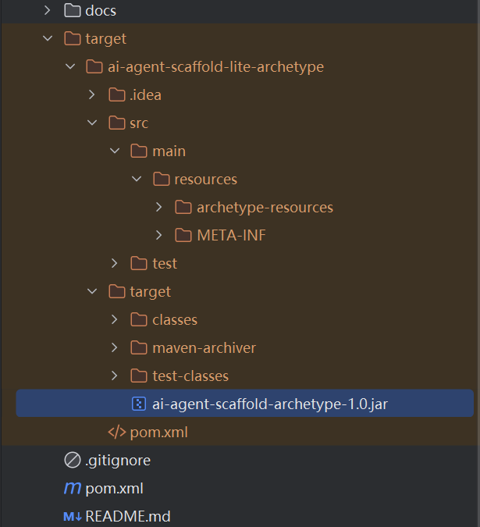Viewport: 480px width, 527px height.
Task: Select the jar file archive icon
Action: (x=139, y=404)
